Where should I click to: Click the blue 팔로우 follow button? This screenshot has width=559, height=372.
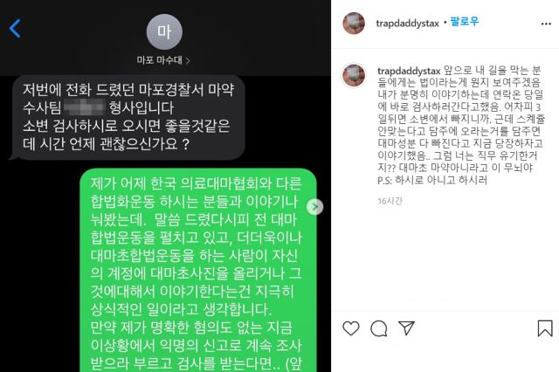click(464, 22)
